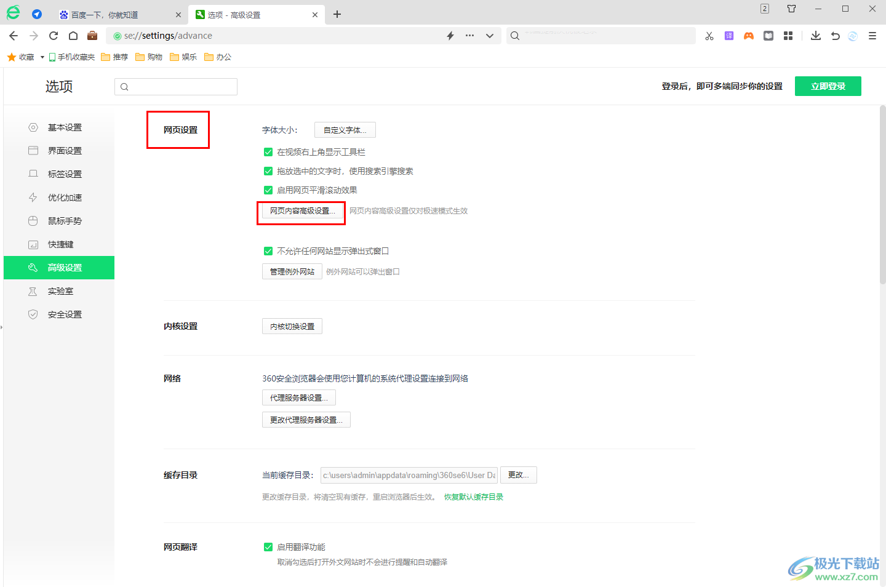The image size is (886, 587).
Task: Toggle 启用网页平滑滚动效果 checkbox
Action: coord(268,190)
